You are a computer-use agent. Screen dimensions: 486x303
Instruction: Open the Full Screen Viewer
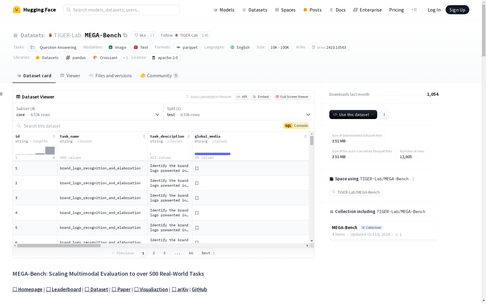tap(292, 97)
